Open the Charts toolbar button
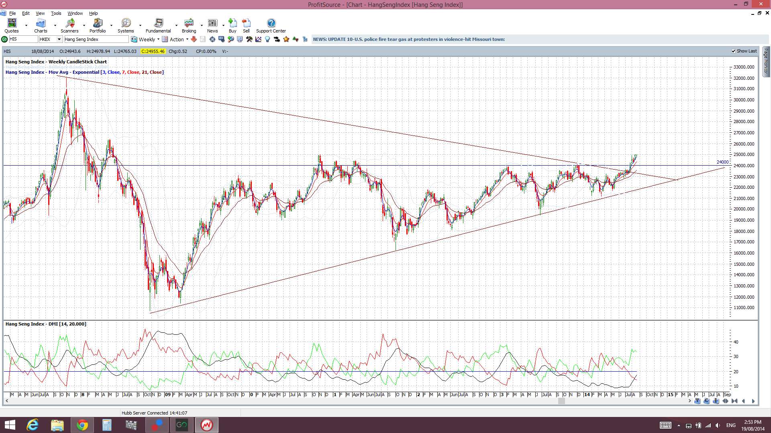Image resolution: width=771 pixels, height=433 pixels. click(x=41, y=26)
